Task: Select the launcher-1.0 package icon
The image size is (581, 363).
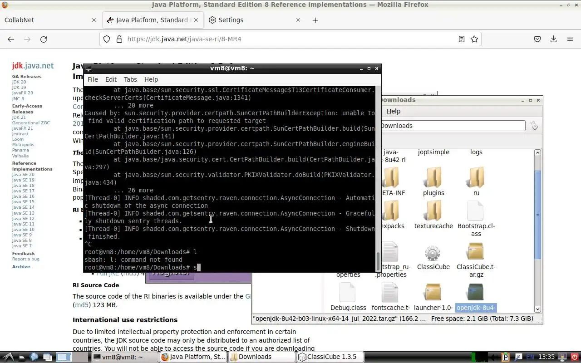Action: (x=433, y=292)
